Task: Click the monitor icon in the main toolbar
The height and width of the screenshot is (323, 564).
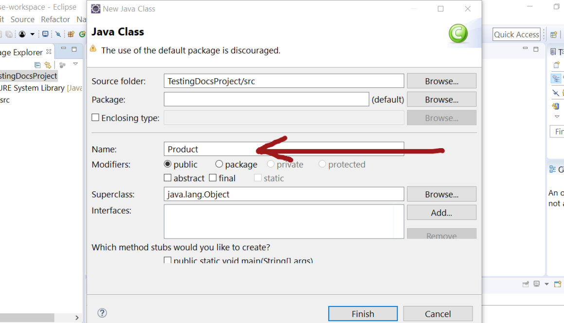Action: coord(45,34)
